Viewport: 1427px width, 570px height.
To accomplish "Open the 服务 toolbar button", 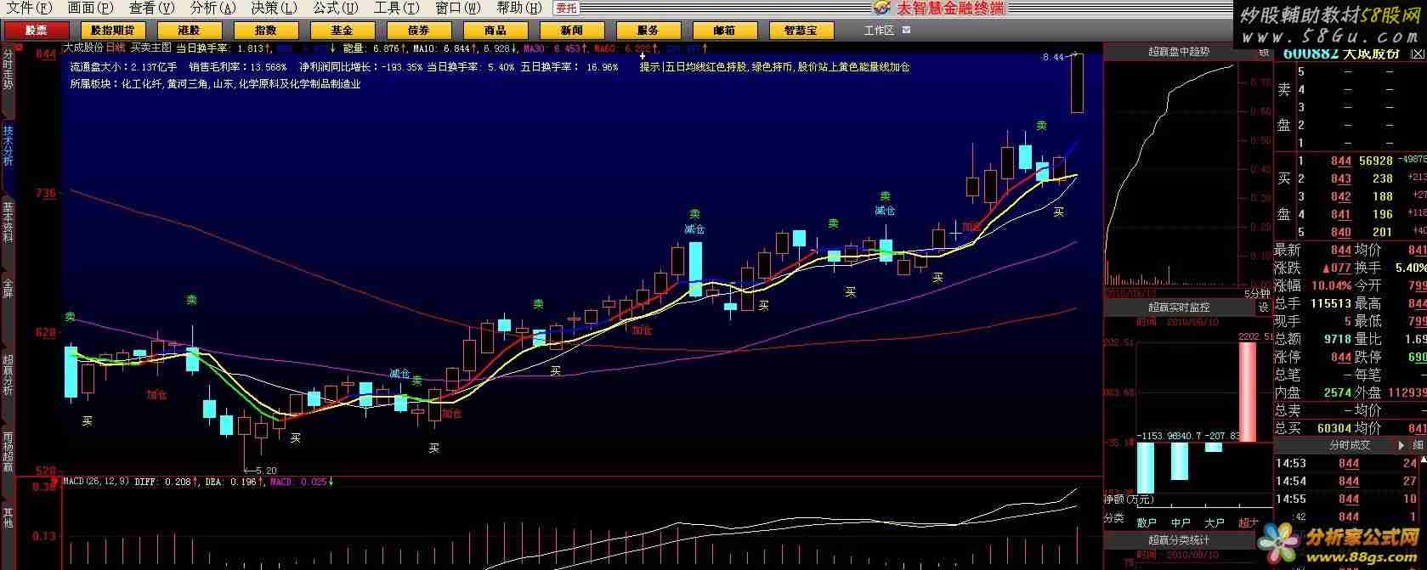I will pyautogui.click(x=648, y=31).
